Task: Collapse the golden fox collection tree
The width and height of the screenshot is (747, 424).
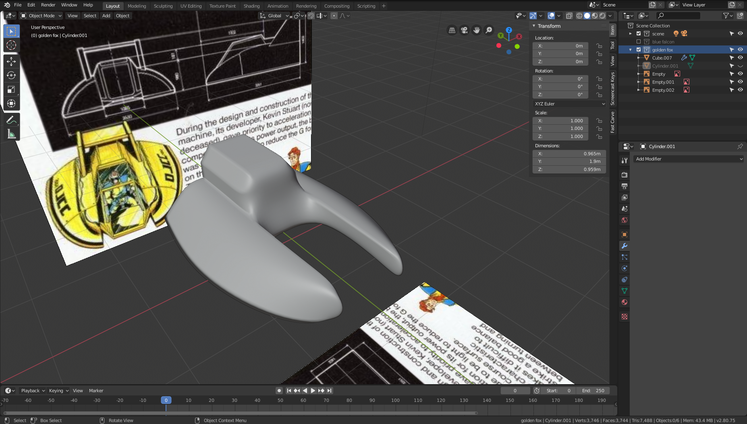Action: point(631,50)
